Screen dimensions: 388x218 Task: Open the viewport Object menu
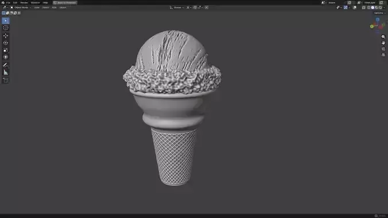63,7
